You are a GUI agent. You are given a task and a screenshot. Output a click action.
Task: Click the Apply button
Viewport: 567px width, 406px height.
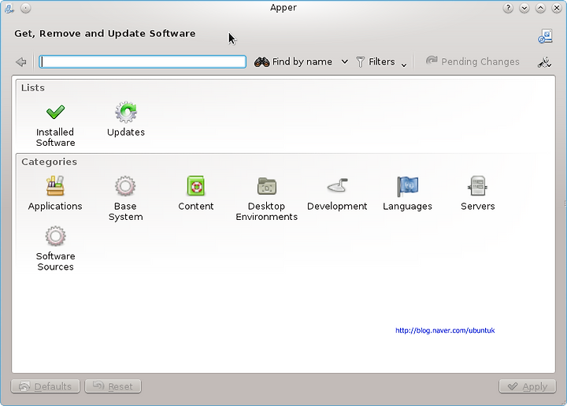(528, 386)
